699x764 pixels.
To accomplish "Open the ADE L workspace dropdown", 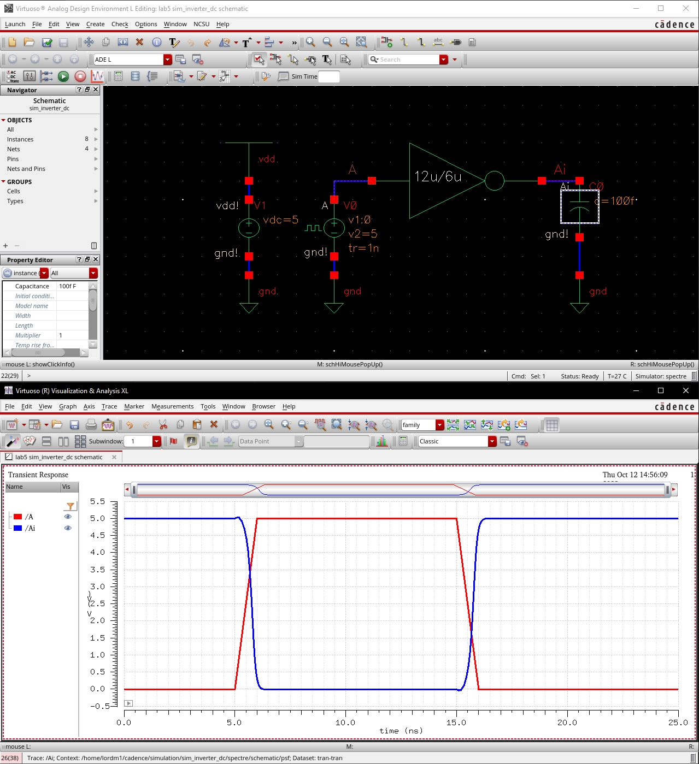I will [x=168, y=60].
